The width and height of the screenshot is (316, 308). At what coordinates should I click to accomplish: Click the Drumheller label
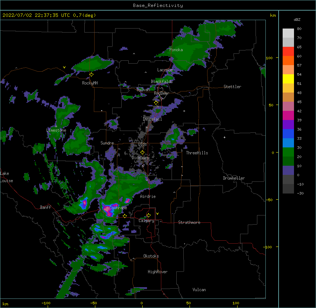click(234, 178)
